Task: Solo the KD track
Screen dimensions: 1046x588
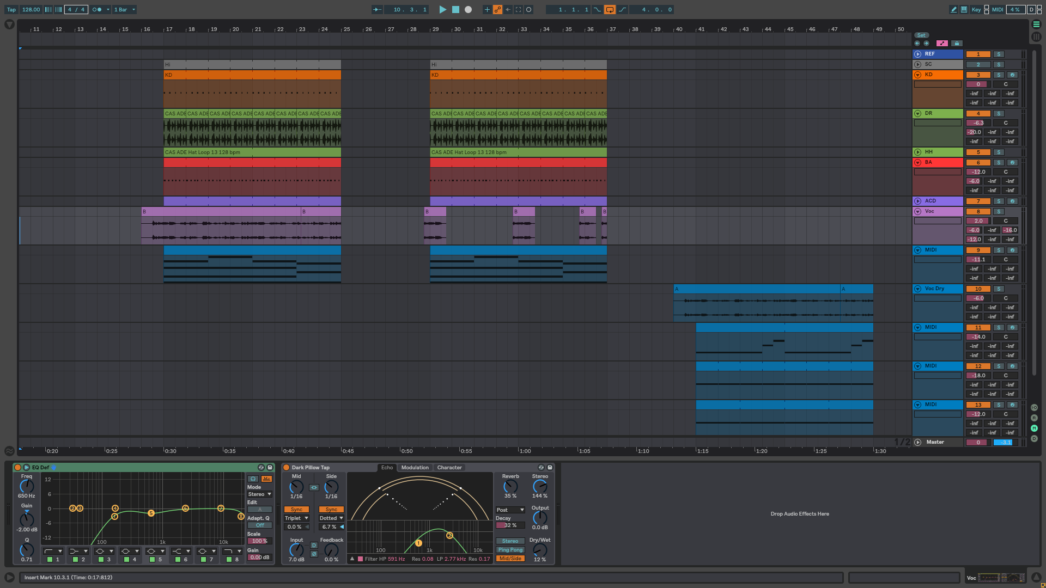Action: [999, 75]
